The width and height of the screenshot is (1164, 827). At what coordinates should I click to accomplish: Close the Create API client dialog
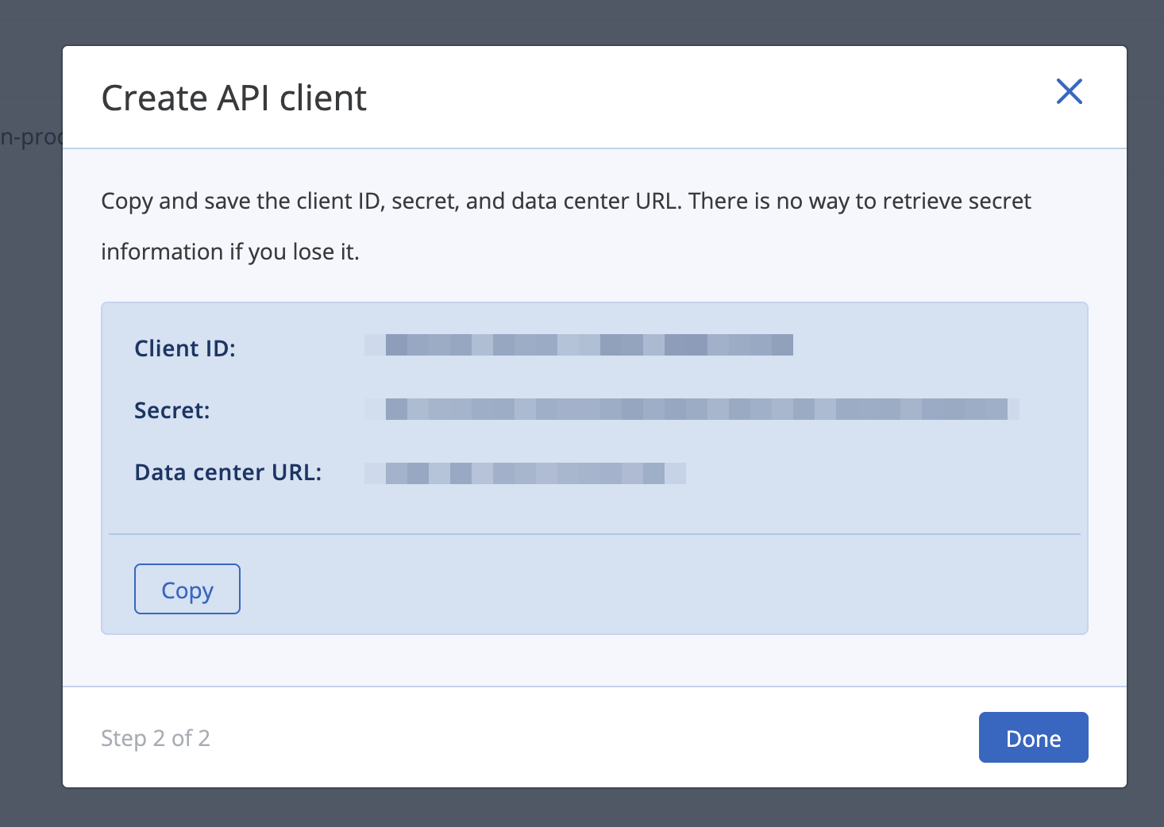pyautogui.click(x=1069, y=92)
